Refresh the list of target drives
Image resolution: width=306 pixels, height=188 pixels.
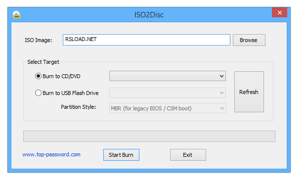249,92
